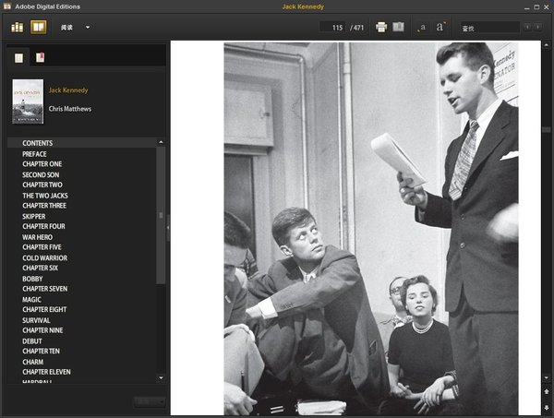The height and width of the screenshot is (418, 554).
Task: Open CHAPTER ONE in contents list
Action: (x=42, y=164)
